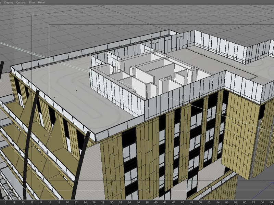Screen dimensions: 274x205
Task: Jump to frame 20 on the timeline
Action: tap(67, 202)
